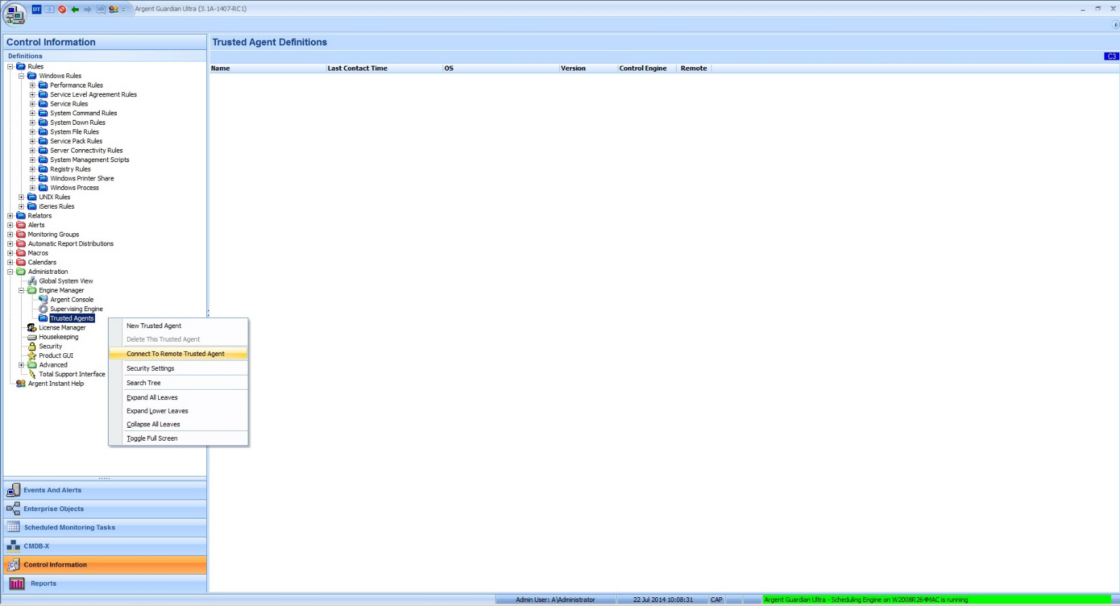
Task: Open the Argent application orb button
Action: pyautogui.click(x=14, y=13)
